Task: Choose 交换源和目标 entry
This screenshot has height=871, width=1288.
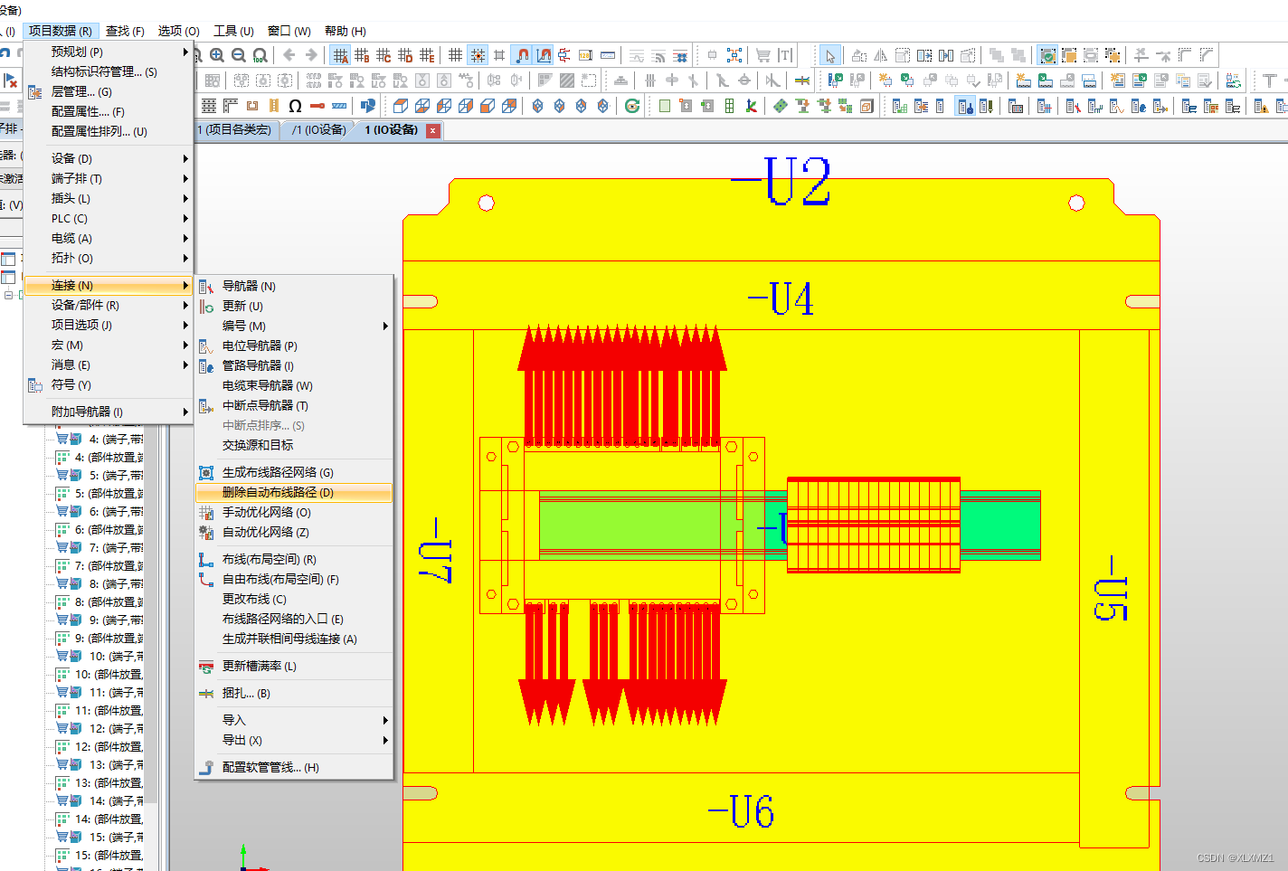Action: (294, 445)
